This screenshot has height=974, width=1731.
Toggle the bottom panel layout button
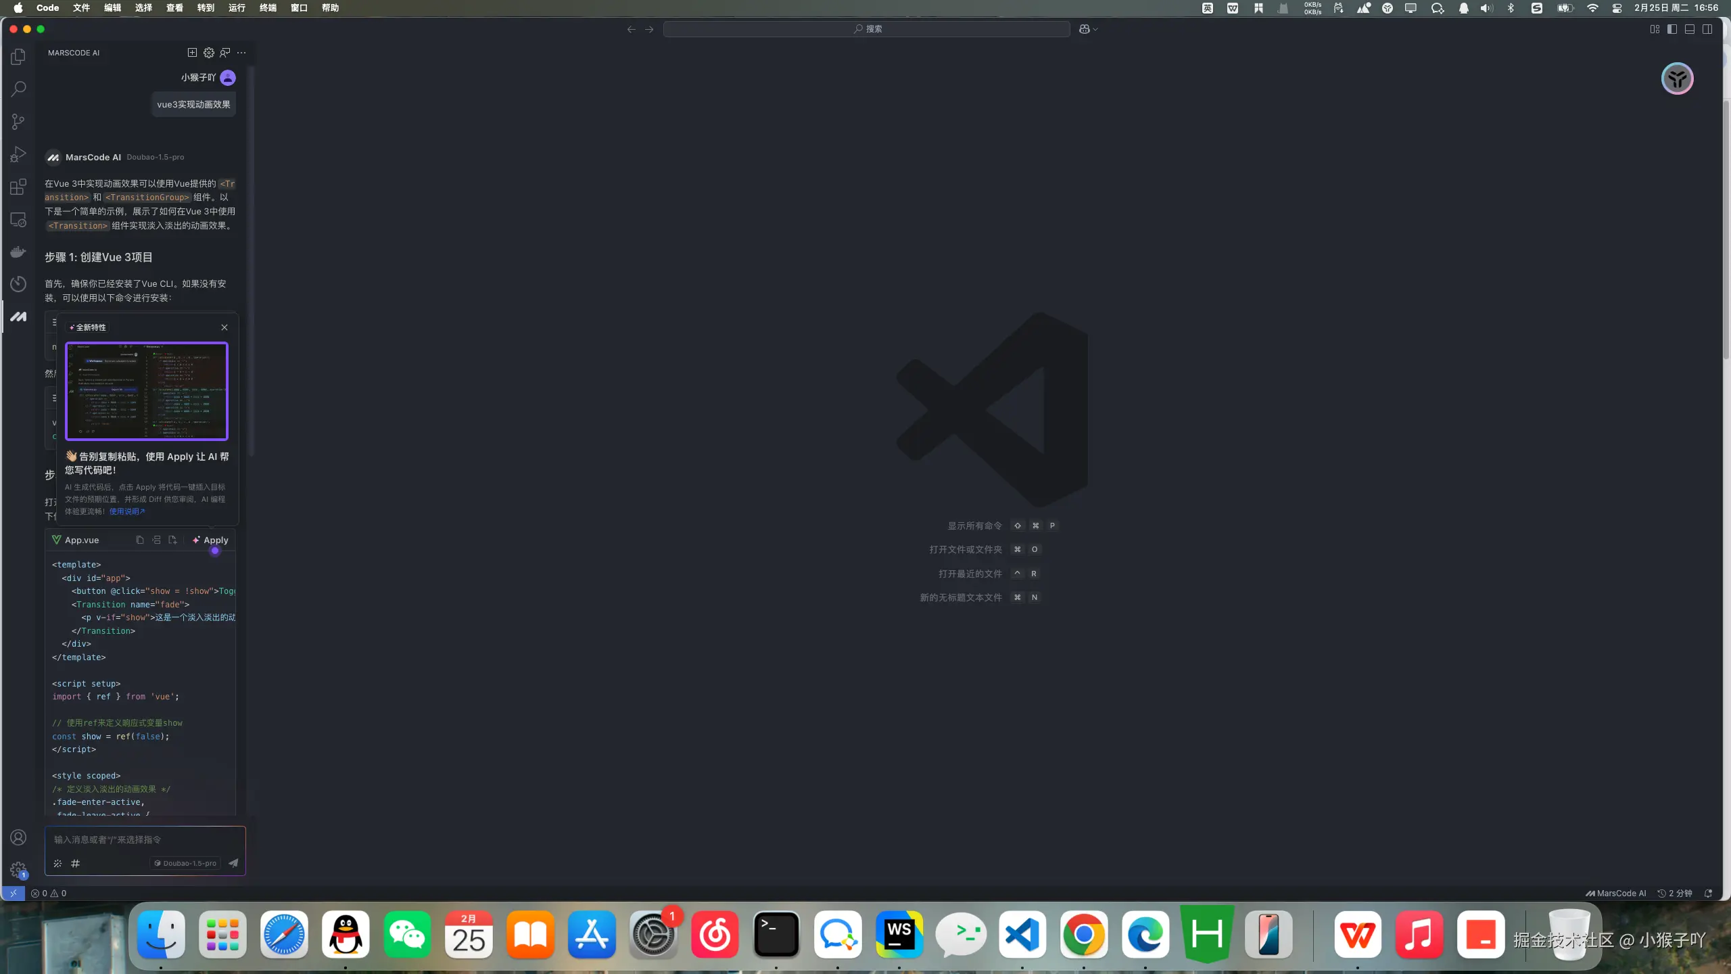pyautogui.click(x=1690, y=29)
